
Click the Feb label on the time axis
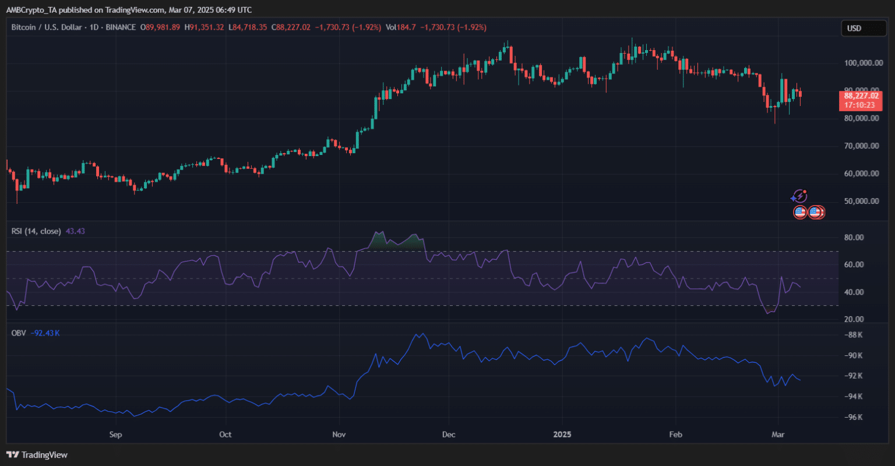tap(675, 435)
